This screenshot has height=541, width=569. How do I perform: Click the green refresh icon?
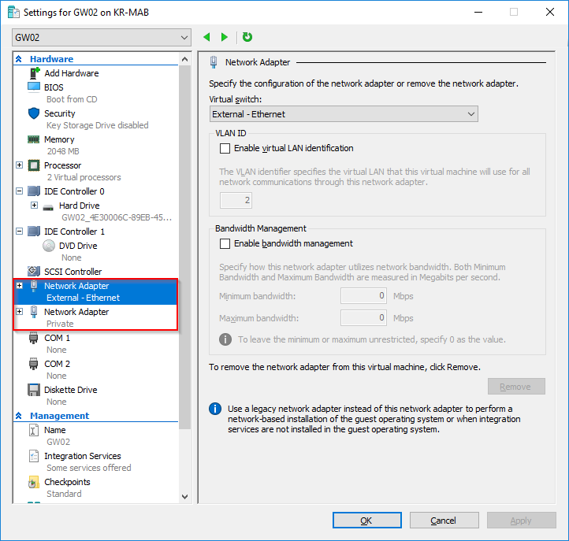pyautogui.click(x=247, y=37)
